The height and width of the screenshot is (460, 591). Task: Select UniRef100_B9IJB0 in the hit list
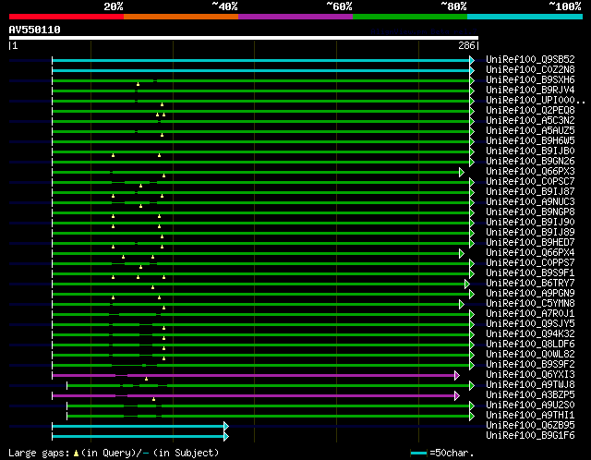(x=530, y=151)
